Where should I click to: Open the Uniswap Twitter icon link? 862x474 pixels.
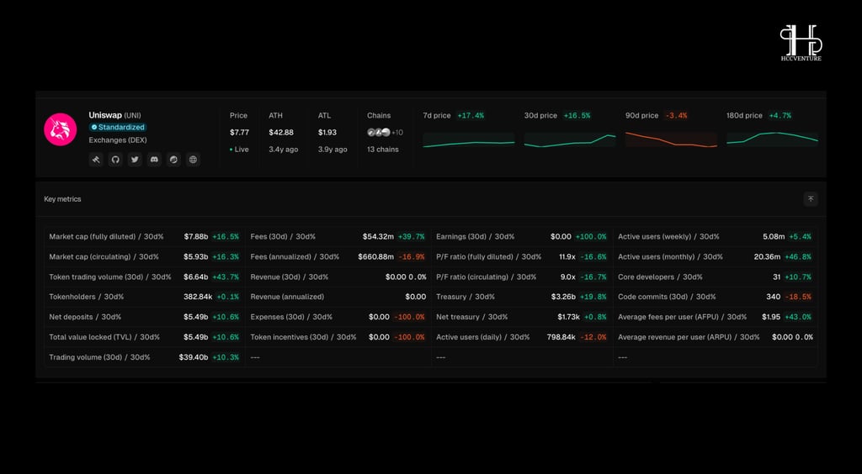tap(135, 160)
